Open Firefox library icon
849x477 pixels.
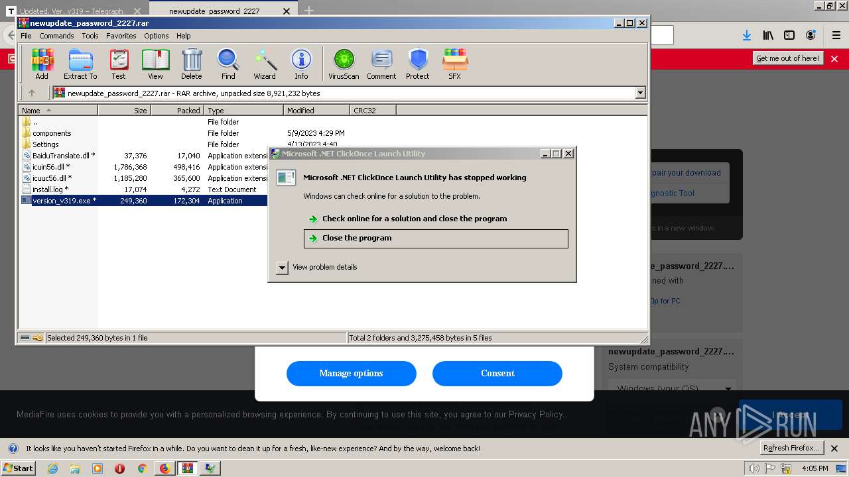click(768, 35)
